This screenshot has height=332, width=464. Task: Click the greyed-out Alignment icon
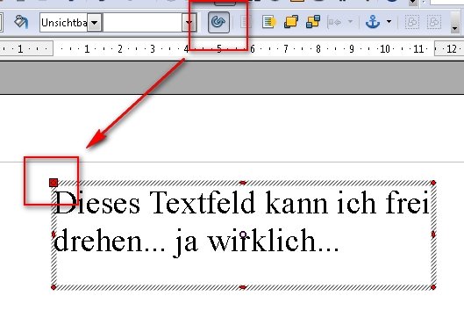tap(335, 22)
